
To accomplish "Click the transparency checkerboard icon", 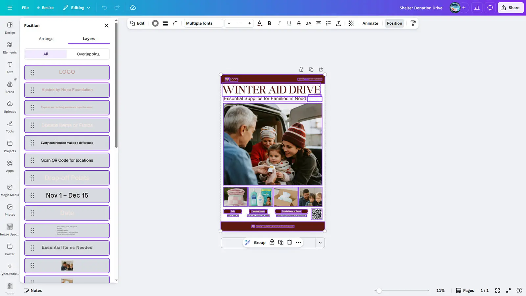I will click(351, 23).
